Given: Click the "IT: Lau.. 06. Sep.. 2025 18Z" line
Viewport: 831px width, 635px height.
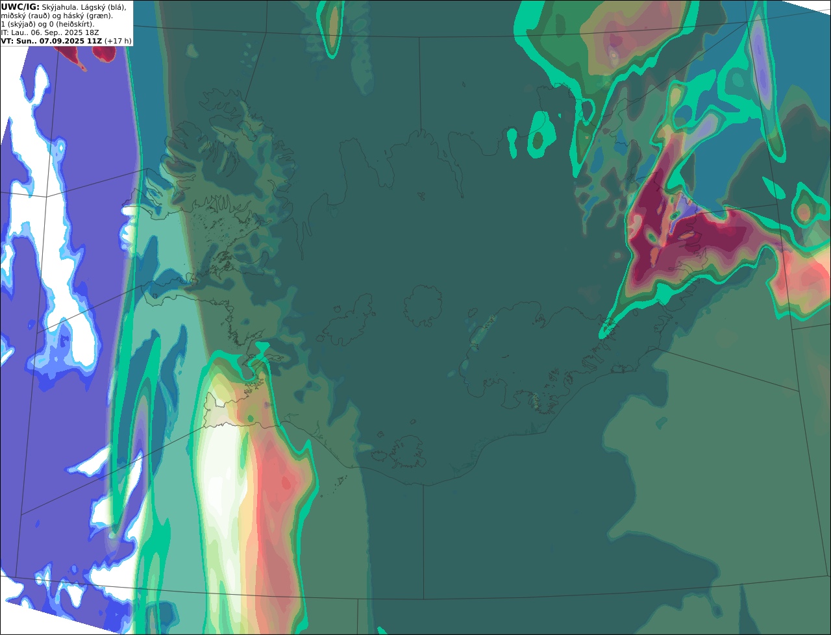Looking at the screenshot, I should coord(49,32).
